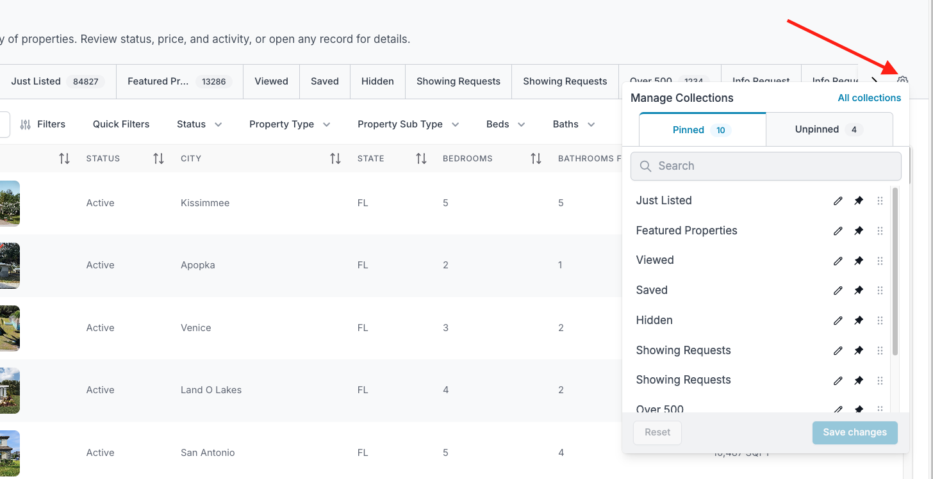Click the edit pencil for Just Listed
The image size is (933, 479).
click(x=838, y=200)
